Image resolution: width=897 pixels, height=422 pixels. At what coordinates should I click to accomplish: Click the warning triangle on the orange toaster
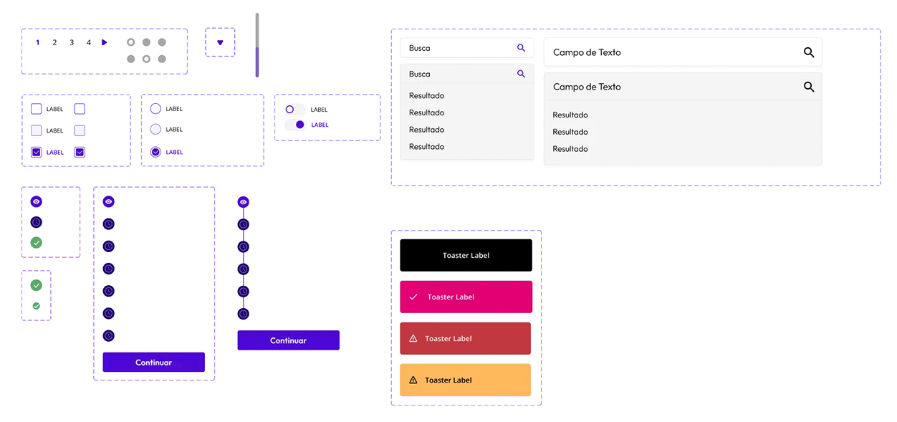(x=413, y=380)
